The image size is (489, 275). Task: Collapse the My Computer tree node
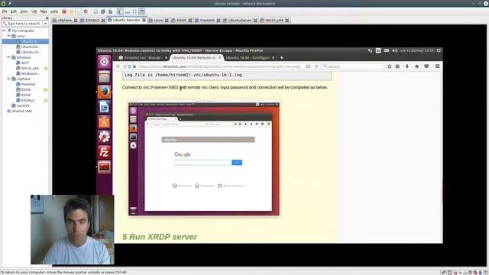tap(4, 31)
